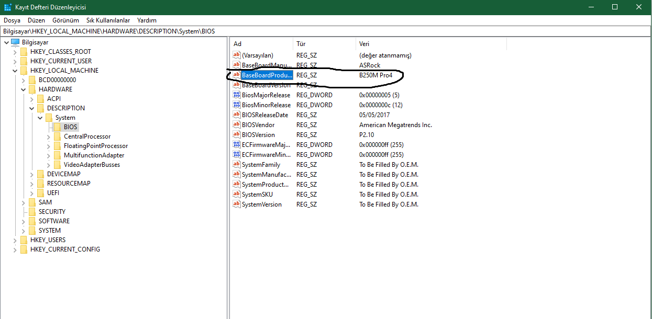Select the HKEY_LOCAL_MACHINE folder icon

[24, 71]
